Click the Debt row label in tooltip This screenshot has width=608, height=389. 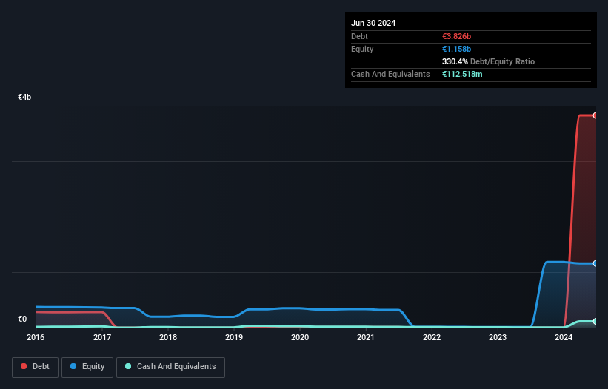point(359,36)
